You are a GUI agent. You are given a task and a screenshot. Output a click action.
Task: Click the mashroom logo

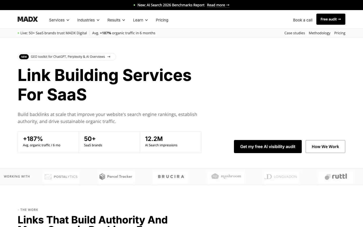pyautogui.click(x=226, y=176)
